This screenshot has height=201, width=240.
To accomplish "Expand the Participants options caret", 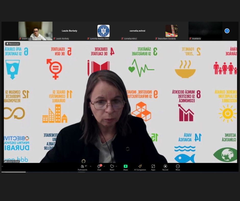I will 90,166.
